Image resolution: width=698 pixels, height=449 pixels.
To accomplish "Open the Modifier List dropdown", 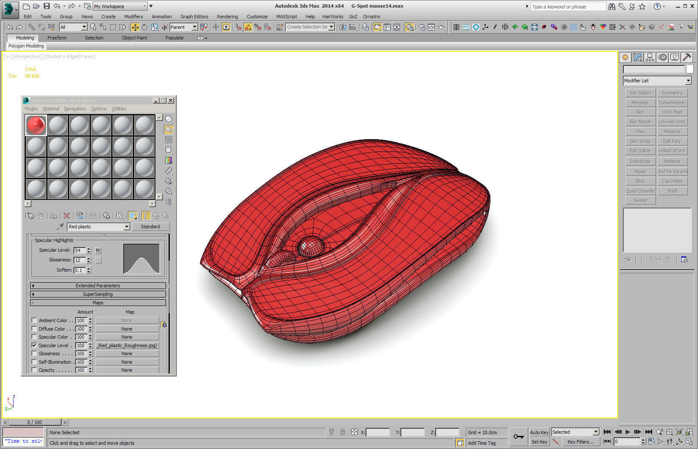I will tap(657, 81).
